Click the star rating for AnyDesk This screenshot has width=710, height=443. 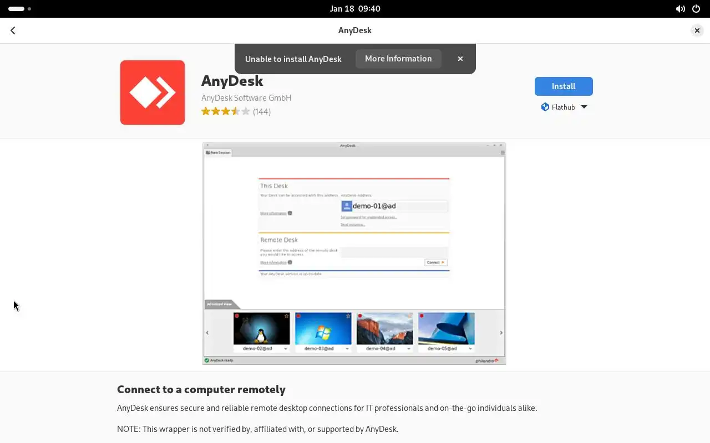[226, 111]
